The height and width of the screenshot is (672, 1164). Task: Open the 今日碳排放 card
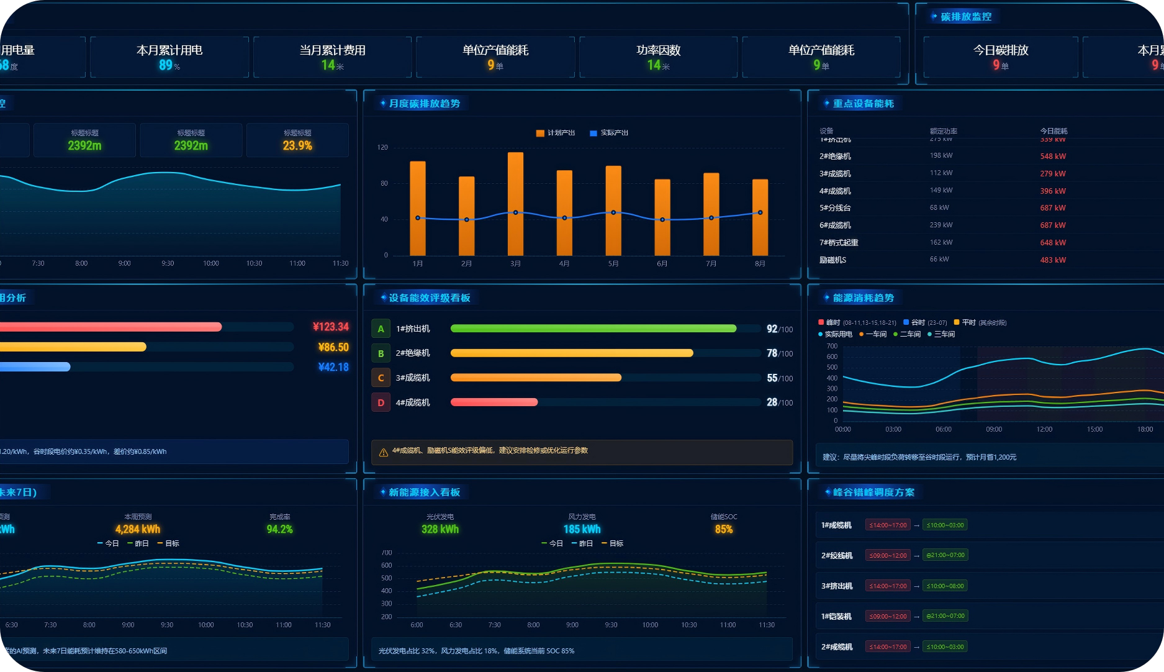tap(1000, 57)
